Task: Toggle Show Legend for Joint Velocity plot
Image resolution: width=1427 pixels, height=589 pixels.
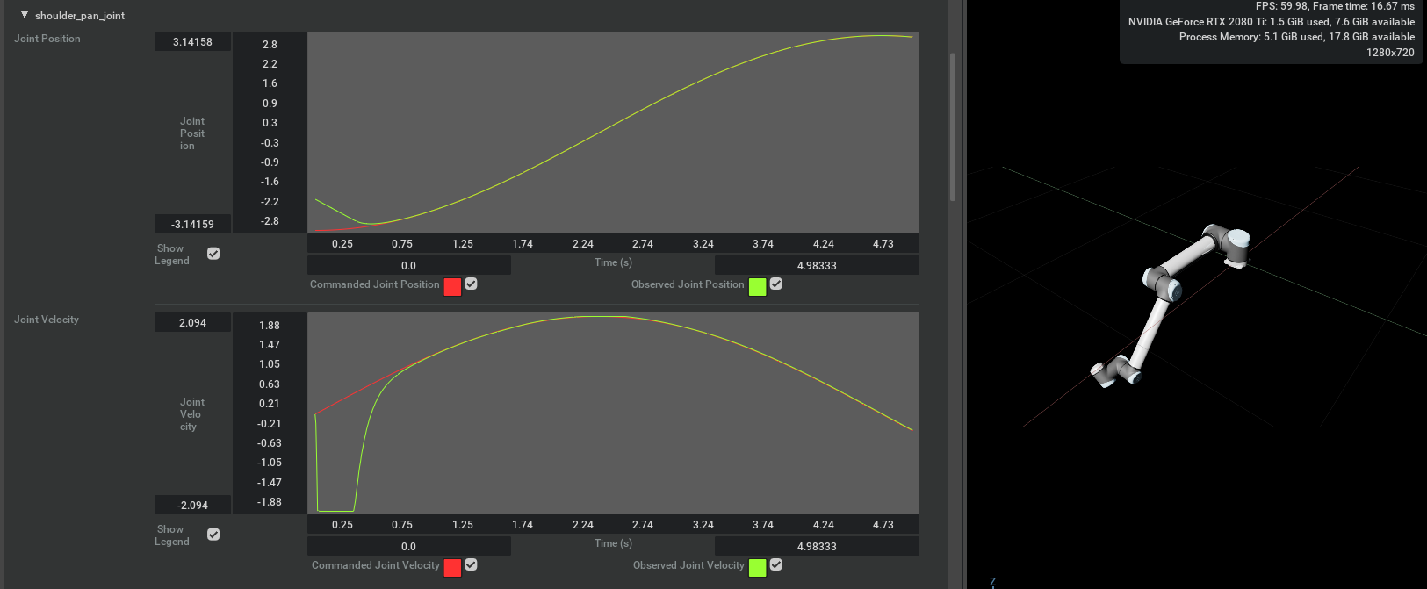Action: tap(213, 535)
